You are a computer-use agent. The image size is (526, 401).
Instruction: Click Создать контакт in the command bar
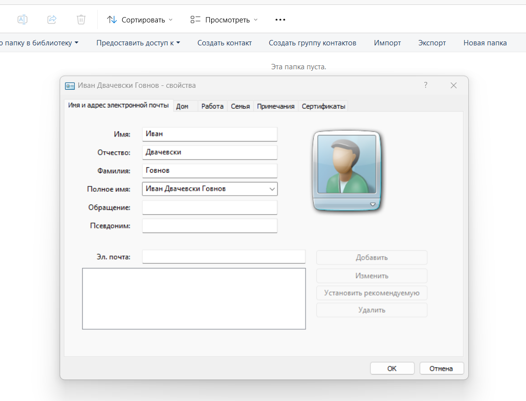(224, 43)
